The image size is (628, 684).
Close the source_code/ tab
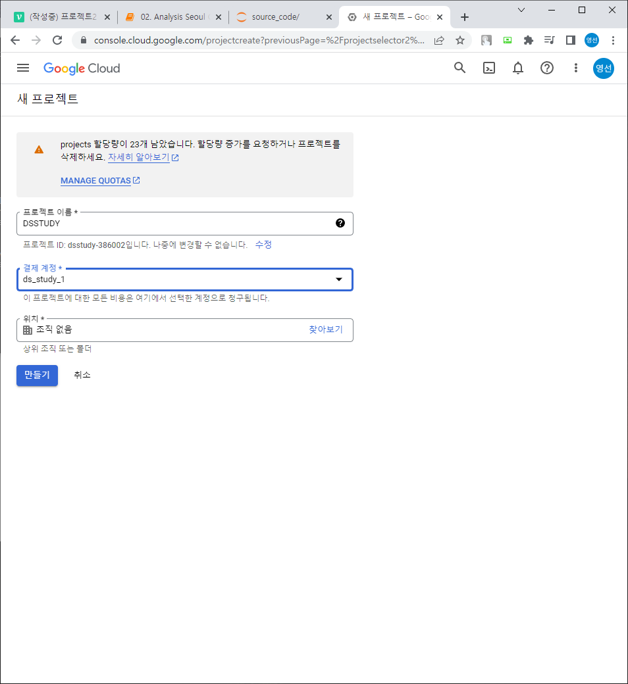click(329, 17)
